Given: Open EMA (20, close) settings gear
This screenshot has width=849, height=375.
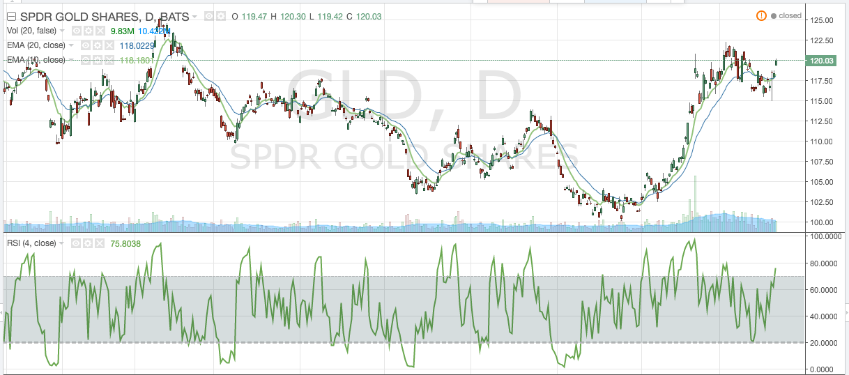Looking at the screenshot, I should 98,45.
